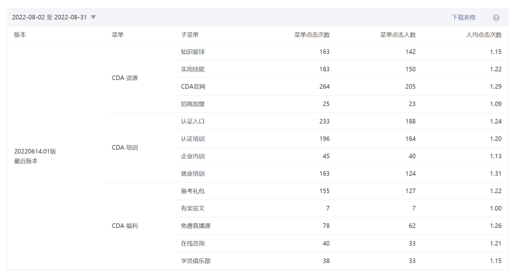Click the 有奖征文 submenu row
512x275 pixels.
coord(341,209)
